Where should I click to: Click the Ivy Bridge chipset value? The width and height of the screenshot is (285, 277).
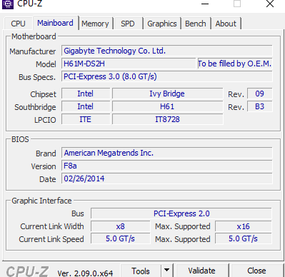167,94
